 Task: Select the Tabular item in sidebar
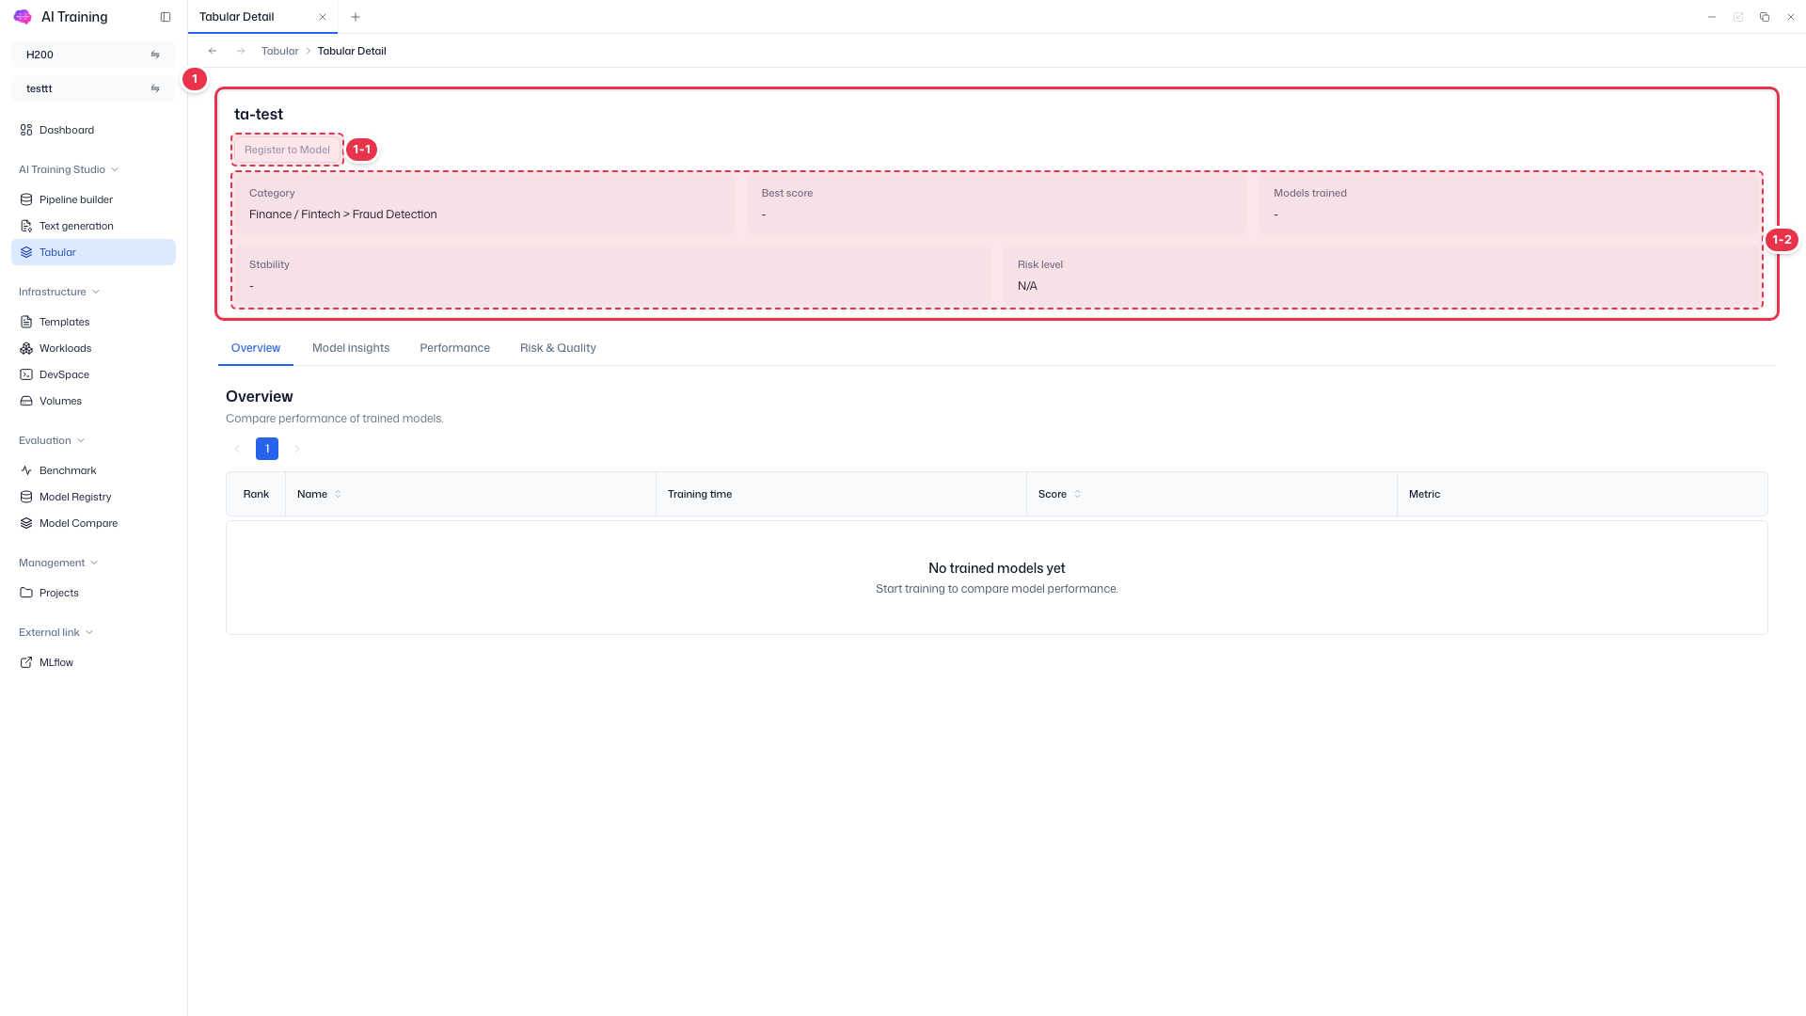[93, 252]
